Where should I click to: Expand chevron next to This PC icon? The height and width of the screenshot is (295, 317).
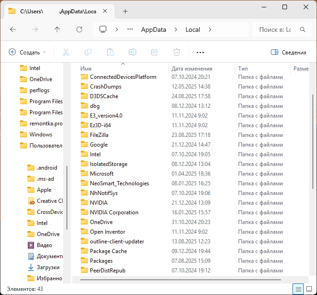click(x=117, y=29)
